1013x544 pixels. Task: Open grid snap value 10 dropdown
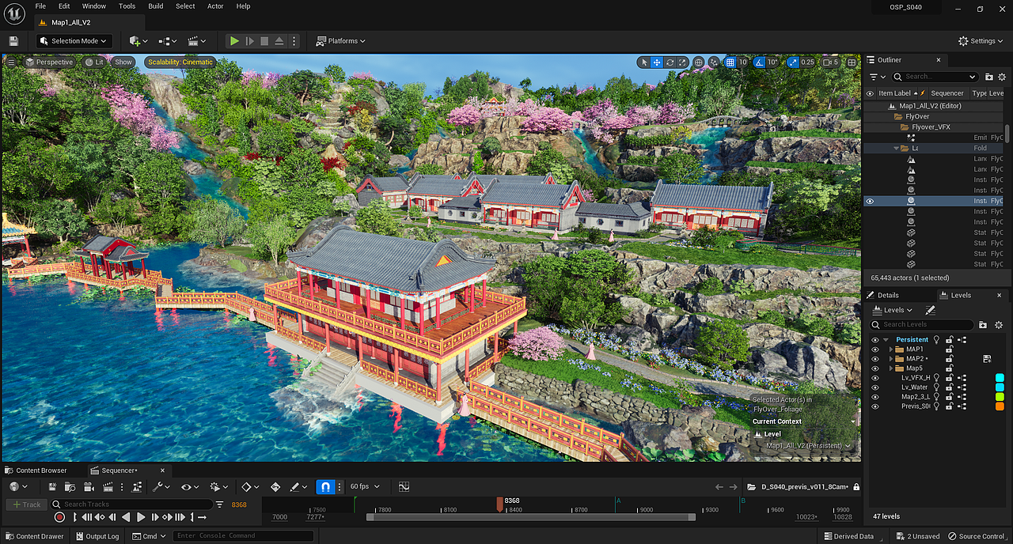[743, 62]
